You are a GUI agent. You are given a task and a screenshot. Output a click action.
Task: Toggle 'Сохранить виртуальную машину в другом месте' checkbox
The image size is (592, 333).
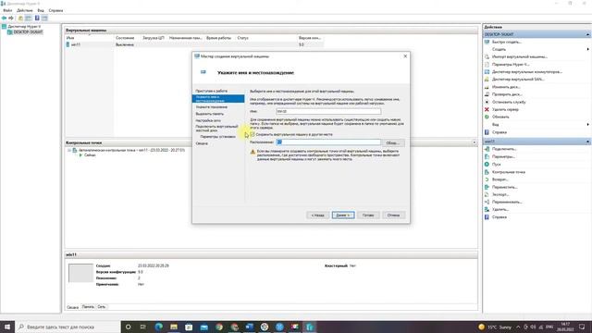pos(253,134)
